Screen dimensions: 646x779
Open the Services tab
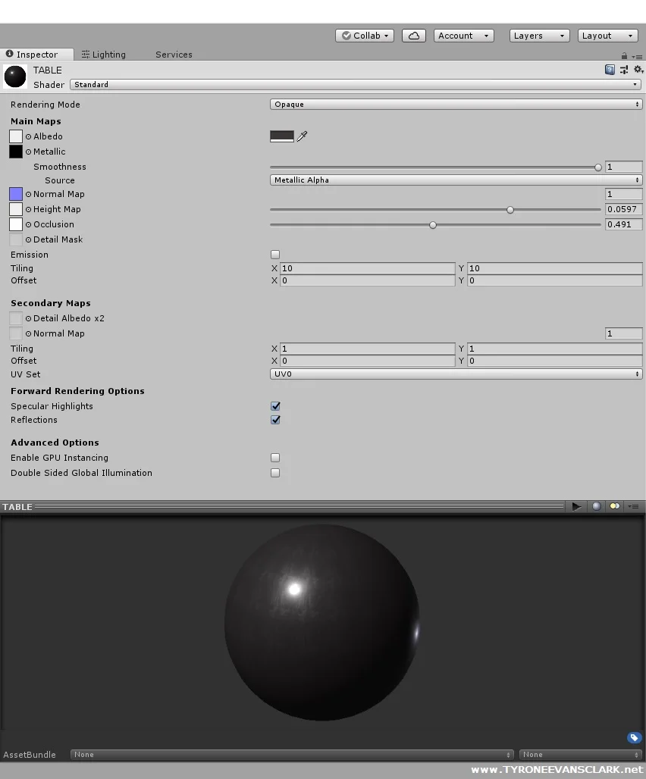tap(174, 55)
